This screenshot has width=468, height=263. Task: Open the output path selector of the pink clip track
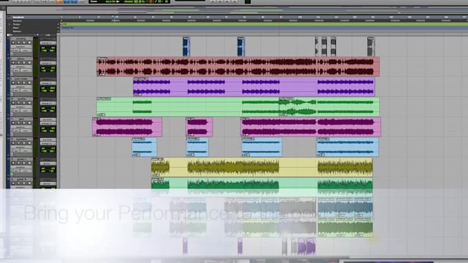pyautogui.click(x=48, y=123)
